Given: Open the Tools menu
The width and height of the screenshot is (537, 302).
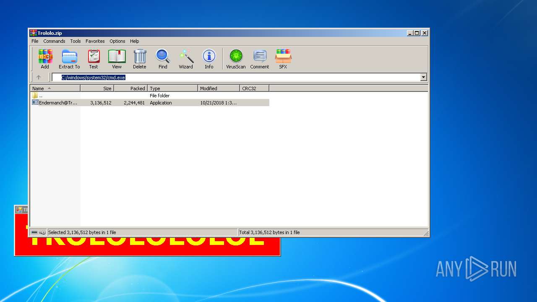Looking at the screenshot, I should (76, 41).
